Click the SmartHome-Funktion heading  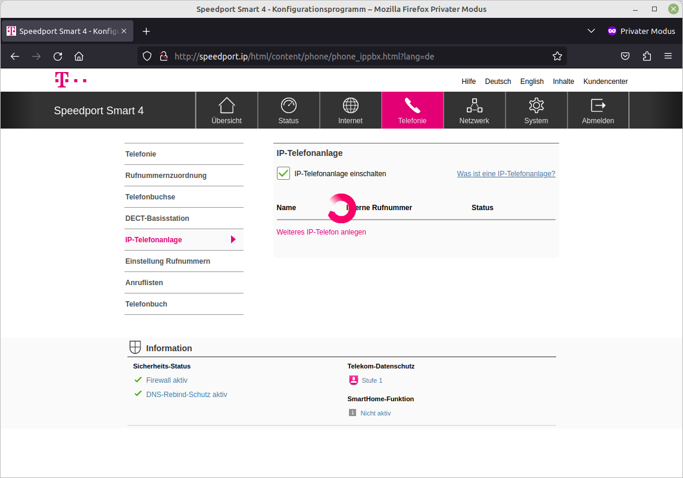coord(381,399)
